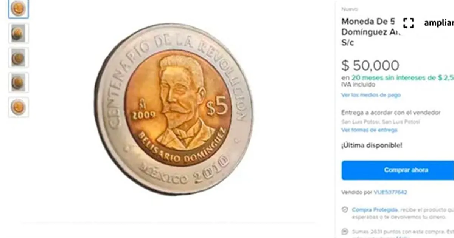Click Entrega a acordar con el vendedor
This screenshot has width=454, height=238.
coord(391,113)
